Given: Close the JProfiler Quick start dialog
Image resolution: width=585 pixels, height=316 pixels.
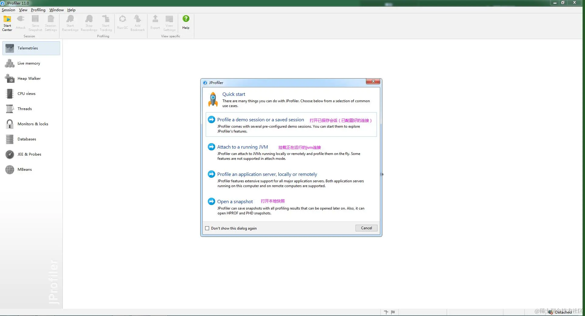Looking at the screenshot, I should pos(373,81).
